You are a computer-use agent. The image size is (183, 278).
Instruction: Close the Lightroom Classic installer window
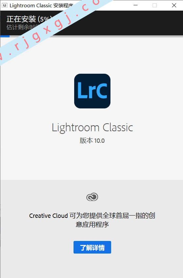pos(174,5)
